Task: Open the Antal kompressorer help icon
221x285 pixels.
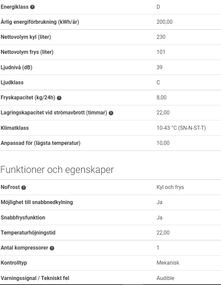Action: click(x=52, y=248)
